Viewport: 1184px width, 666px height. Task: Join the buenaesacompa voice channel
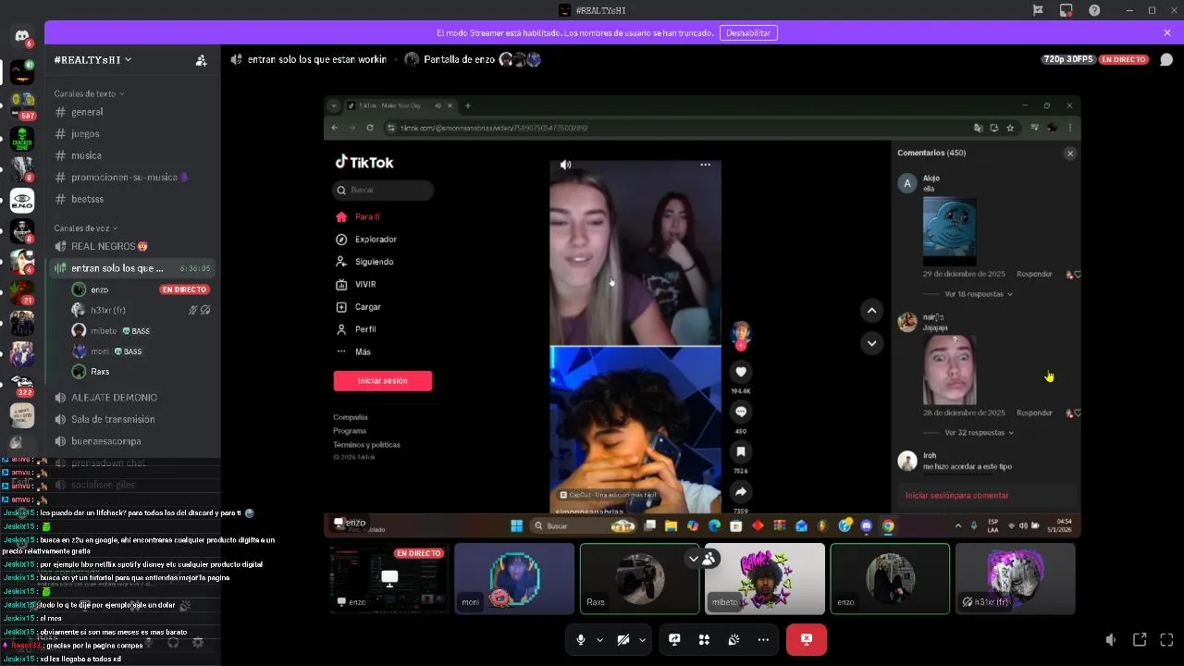click(132, 441)
